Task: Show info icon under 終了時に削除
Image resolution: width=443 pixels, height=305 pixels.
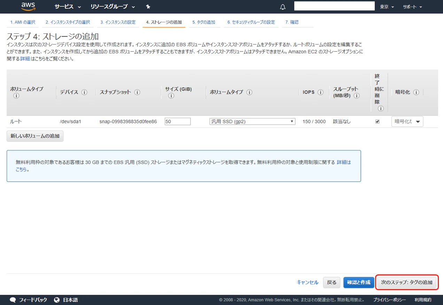Action: point(381,109)
